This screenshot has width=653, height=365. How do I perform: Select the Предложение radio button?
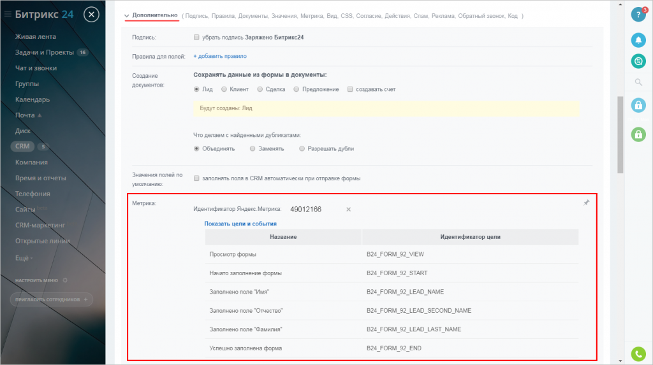coord(297,89)
